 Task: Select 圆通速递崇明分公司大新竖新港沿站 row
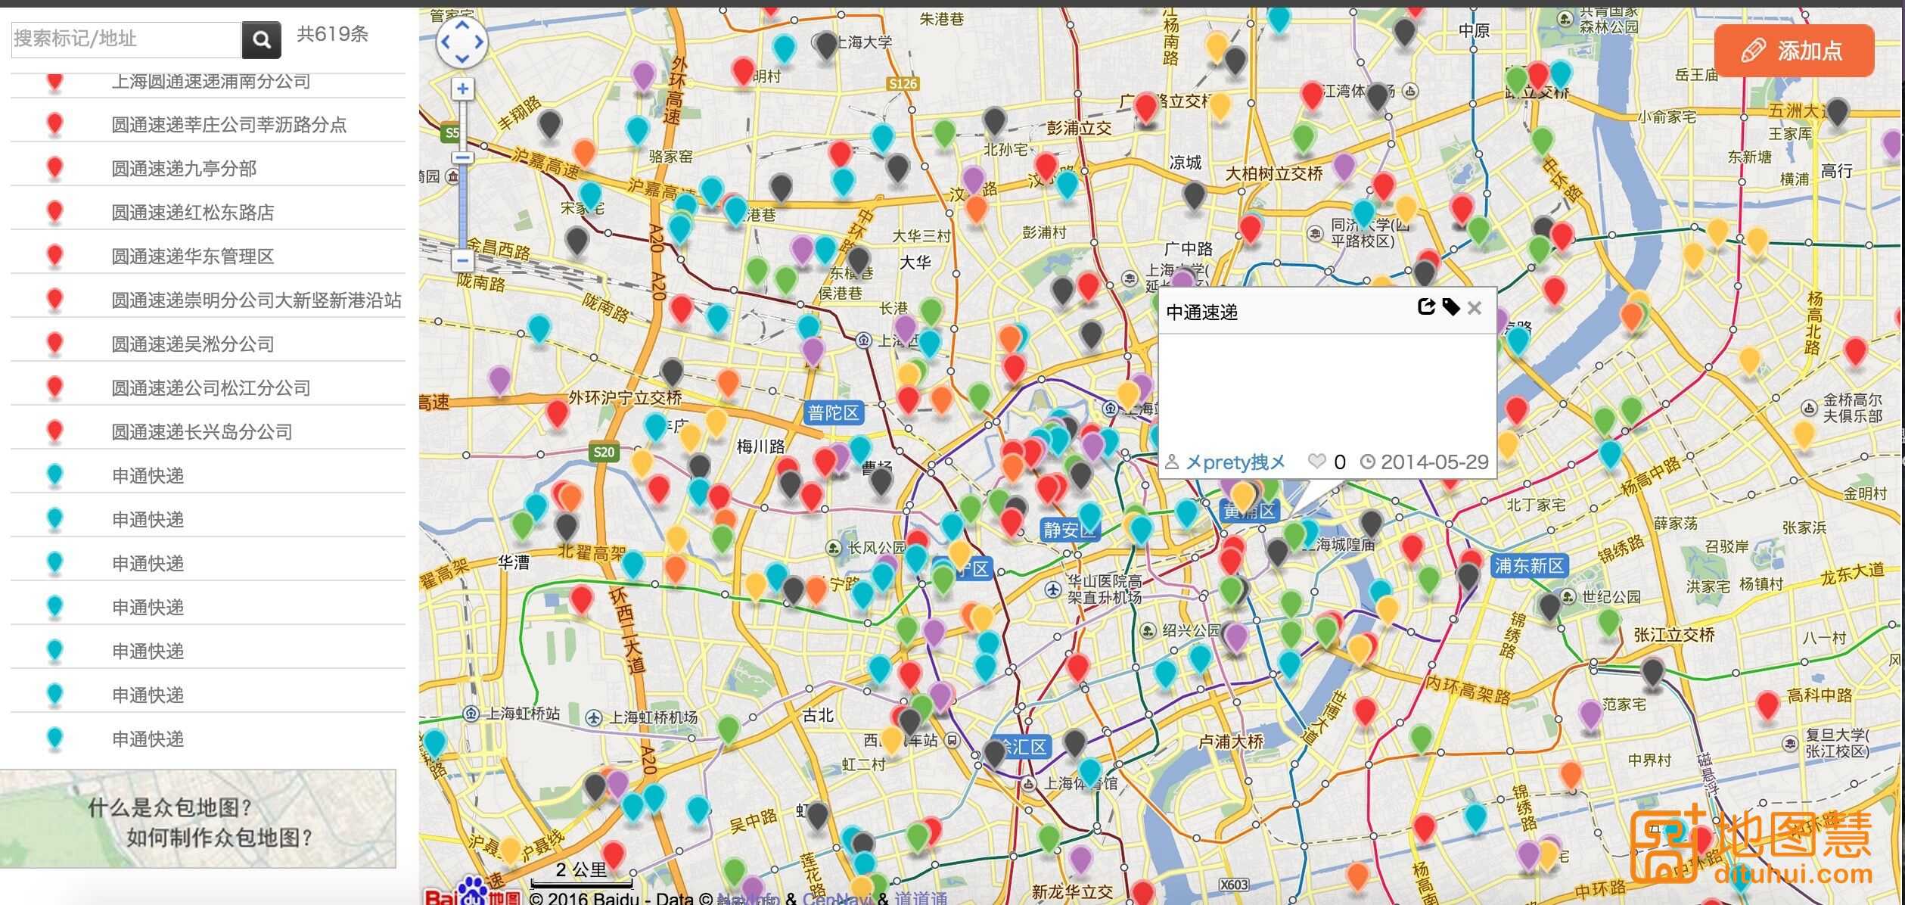[x=208, y=300]
